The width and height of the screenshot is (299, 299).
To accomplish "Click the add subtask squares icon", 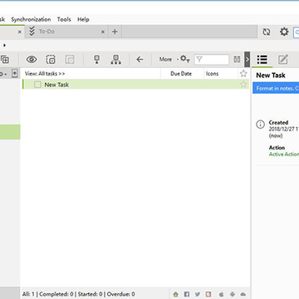I will pyautogui.click(x=5, y=59).
